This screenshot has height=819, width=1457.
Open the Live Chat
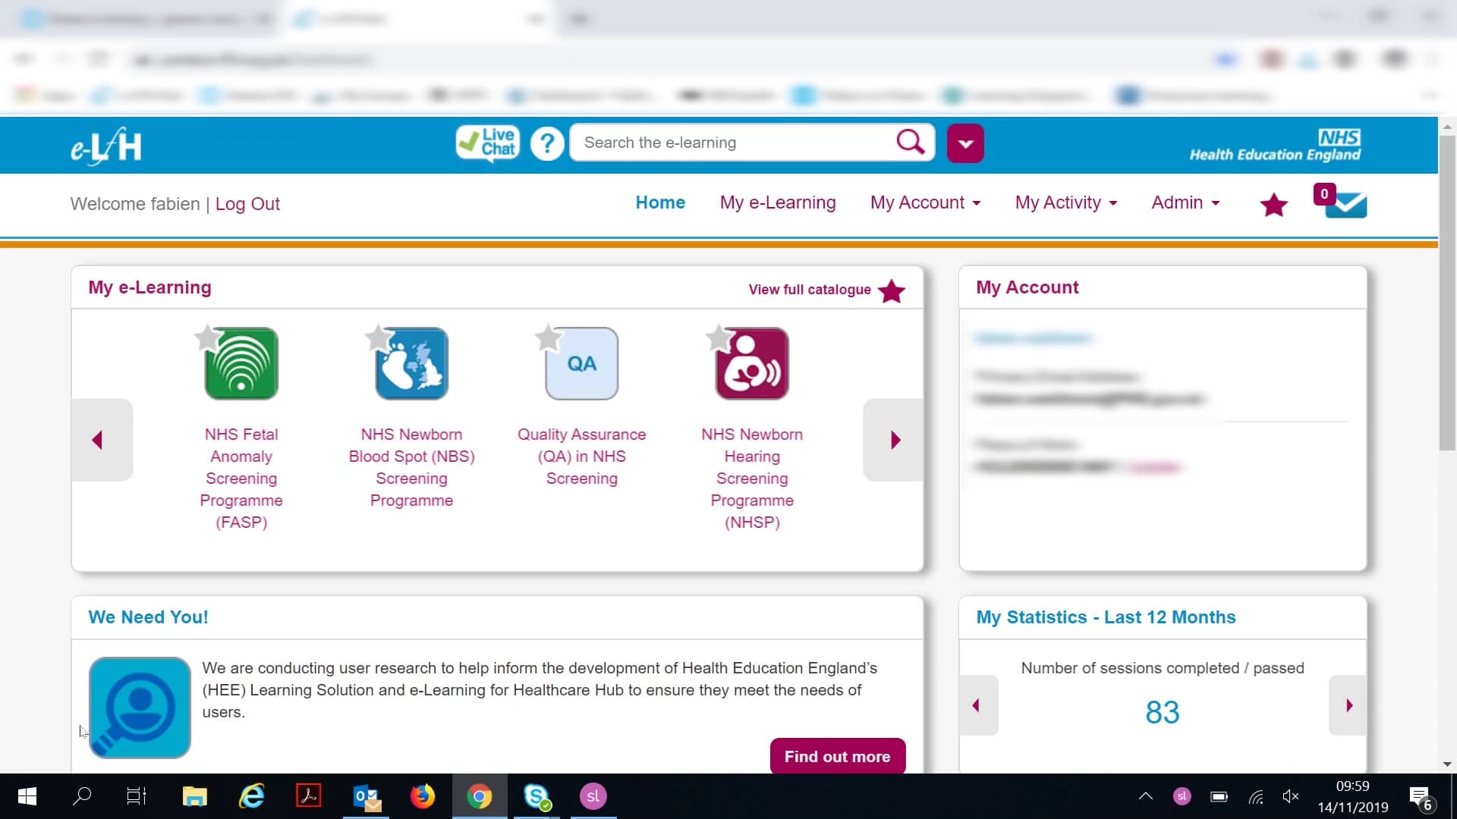(x=486, y=143)
